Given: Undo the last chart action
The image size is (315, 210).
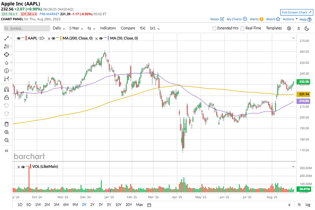Looking at the screenshot, I should click(6, 106).
